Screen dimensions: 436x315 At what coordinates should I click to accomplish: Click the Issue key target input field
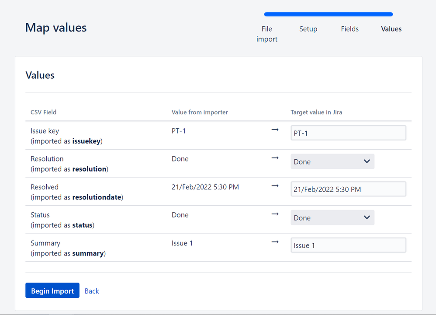coord(349,133)
